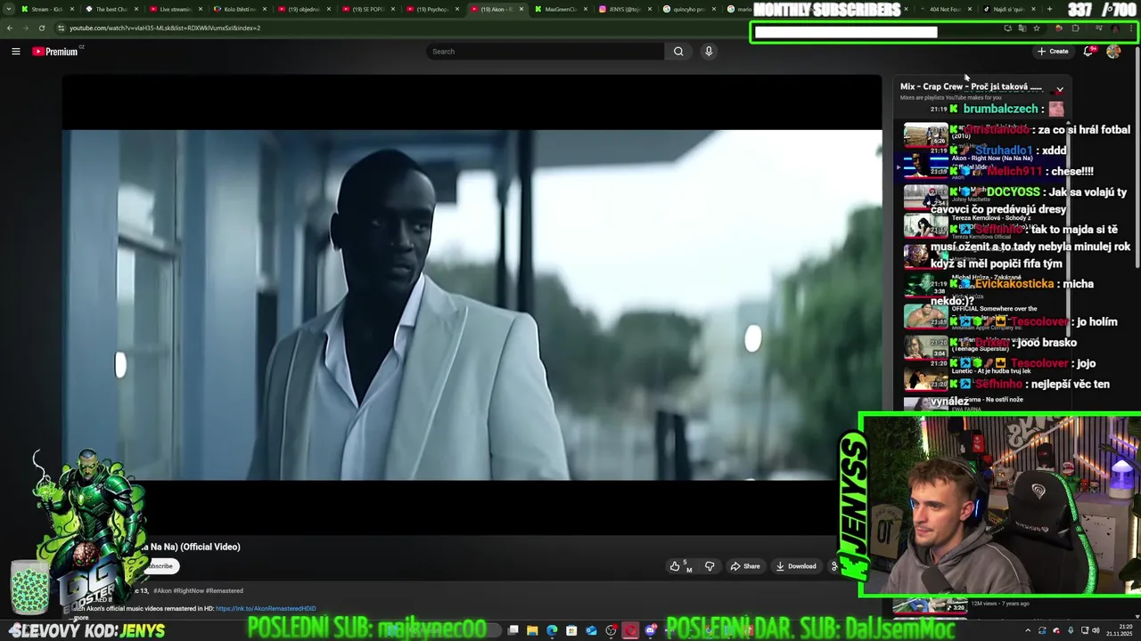
Task: Click the YouTube search magnifier button
Action: point(678,52)
